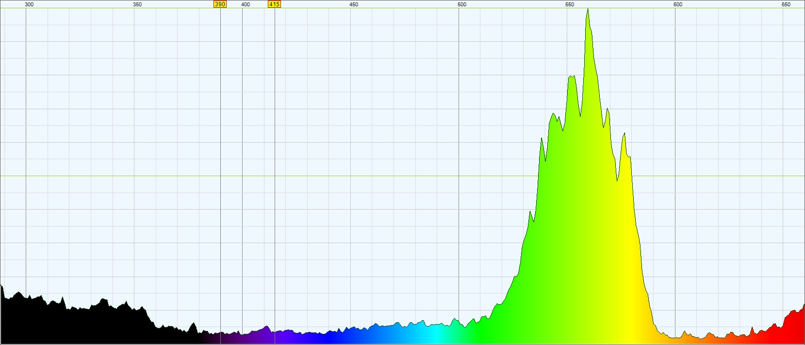Click the 450 wavelength axis label
Screen dimensions: 805x345
(x=354, y=4)
